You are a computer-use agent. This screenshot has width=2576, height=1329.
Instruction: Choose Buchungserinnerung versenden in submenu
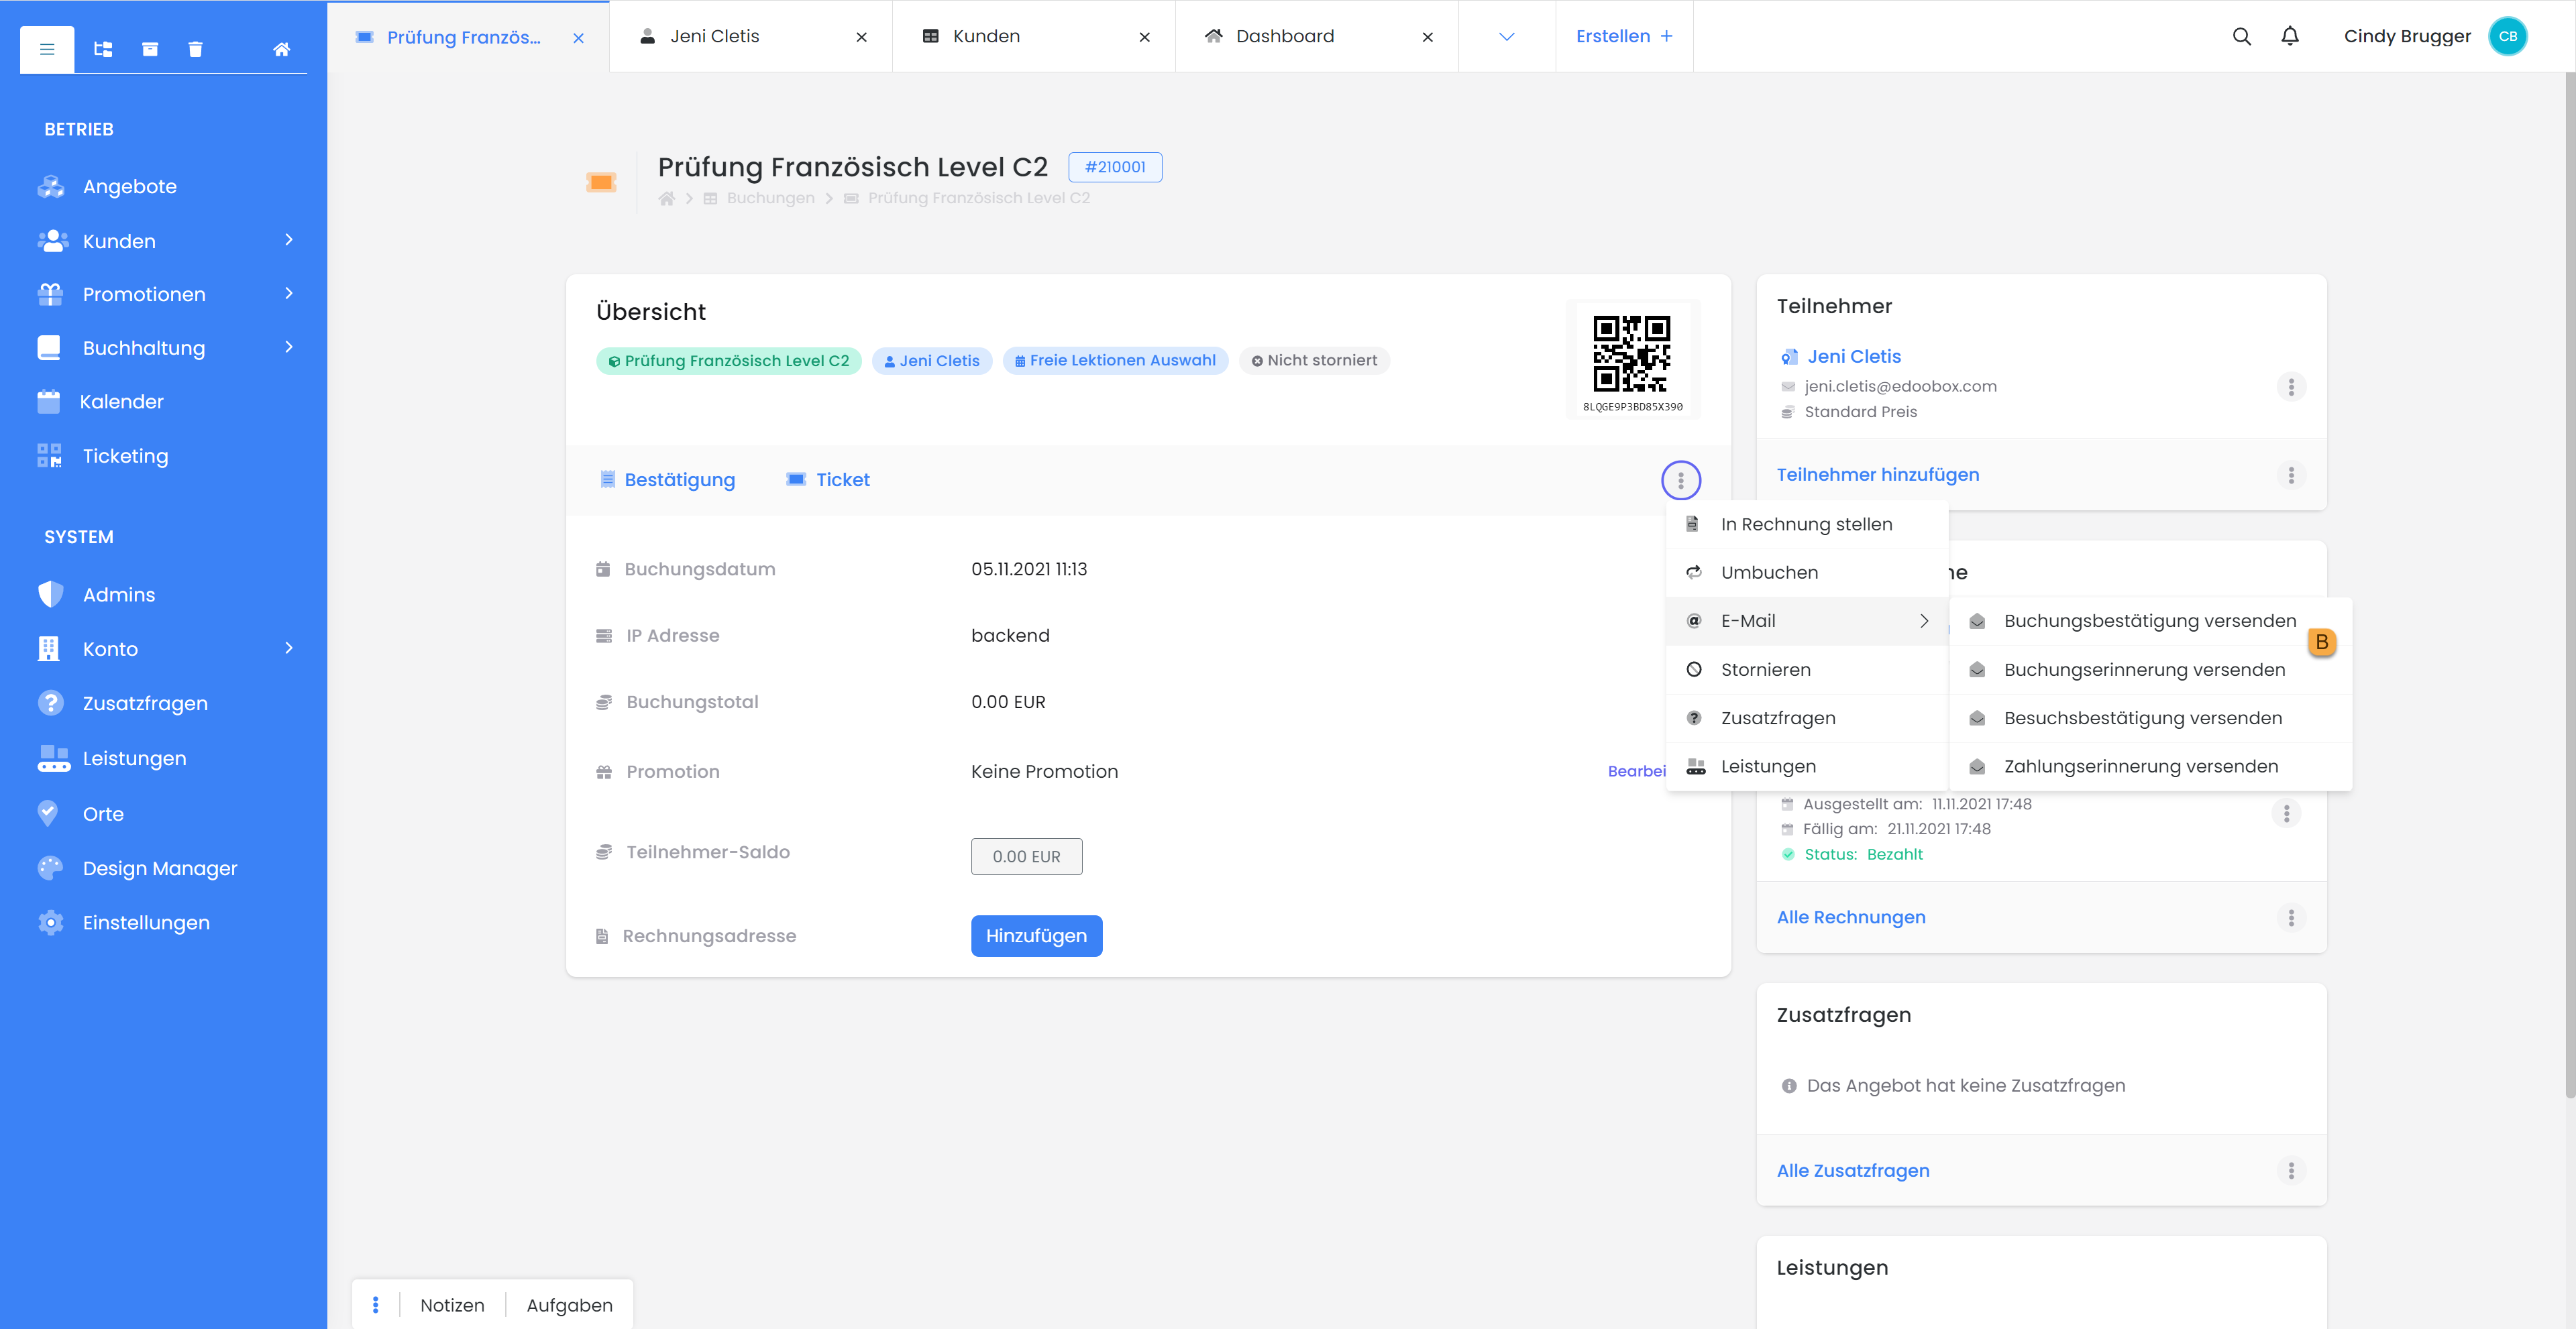pos(2144,669)
